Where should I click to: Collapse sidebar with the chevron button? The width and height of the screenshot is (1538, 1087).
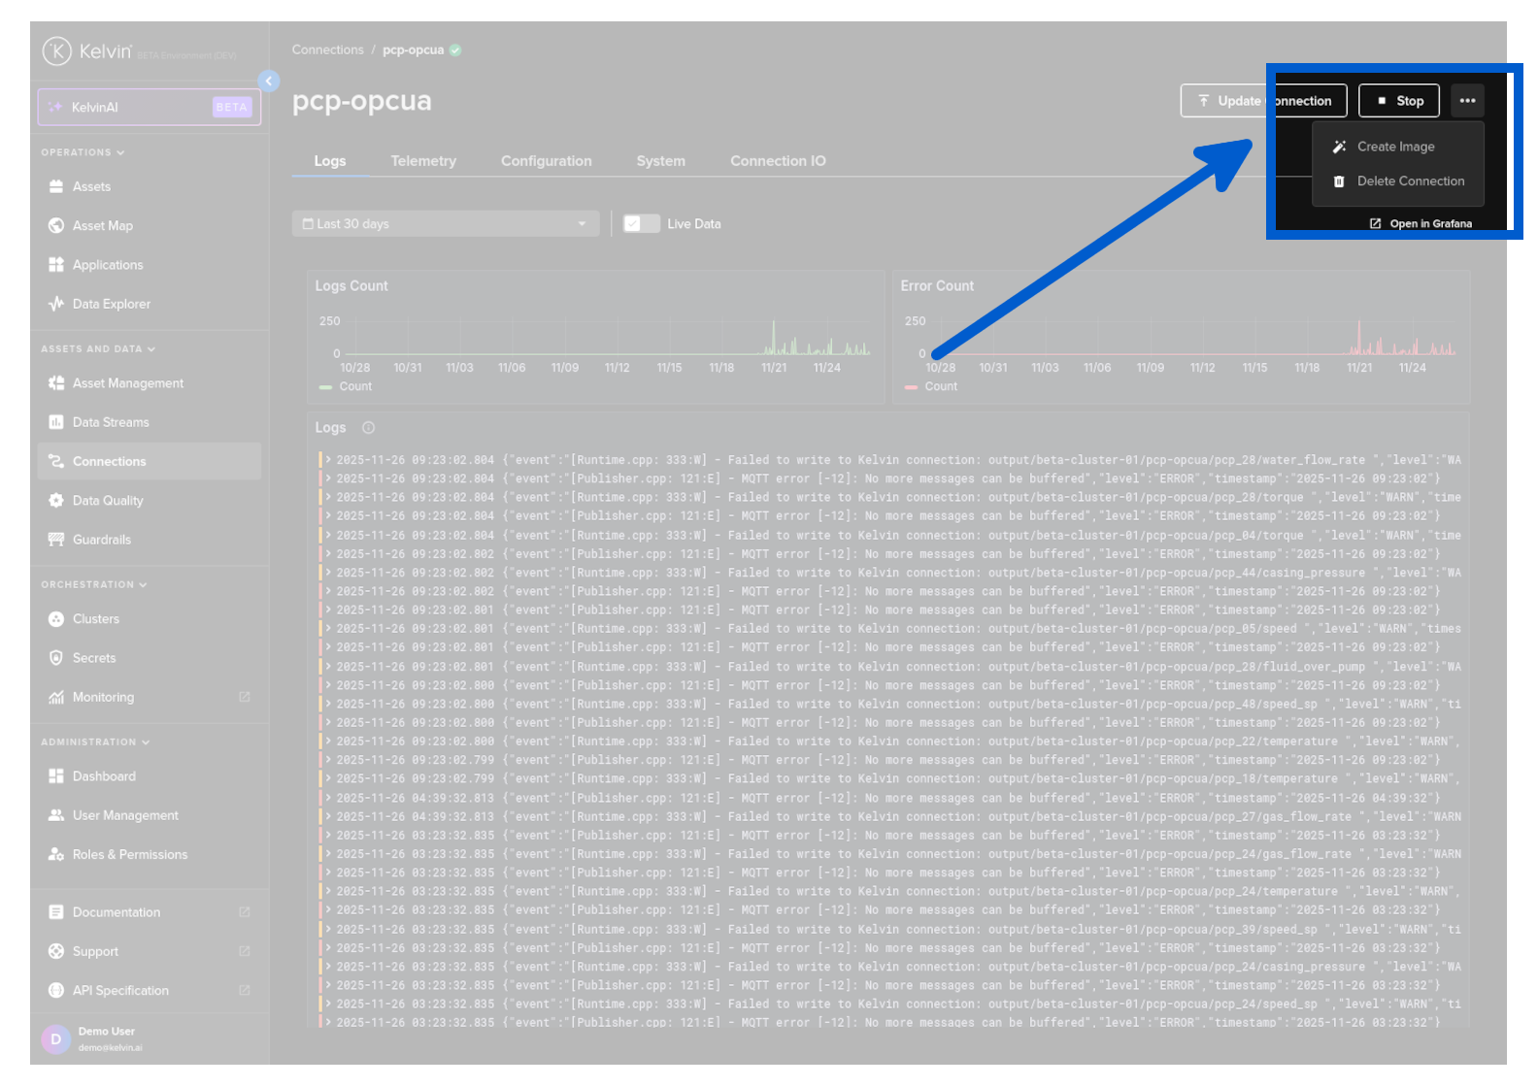[269, 82]
